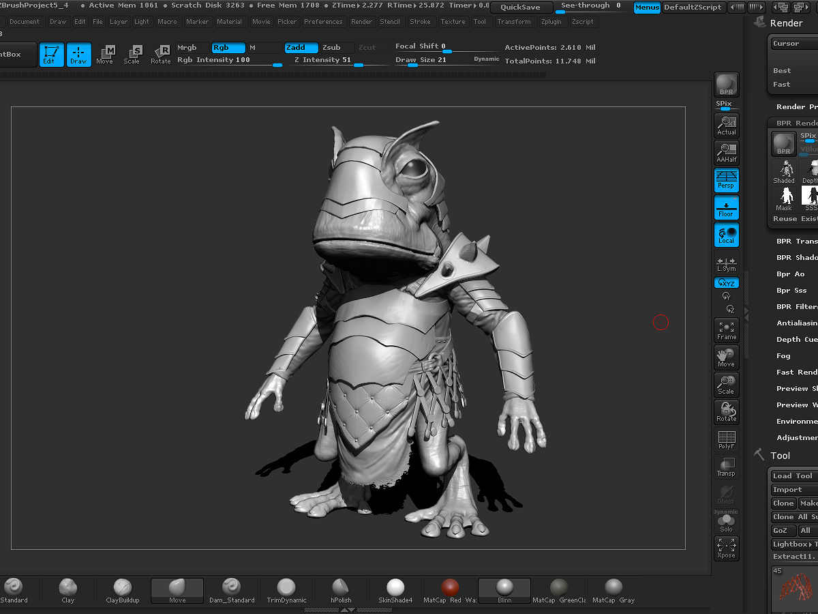The width and height of the screenshot is (818, 614).
Task: Click the BPR render icon in right shelf
Action: tap(726, 85)
